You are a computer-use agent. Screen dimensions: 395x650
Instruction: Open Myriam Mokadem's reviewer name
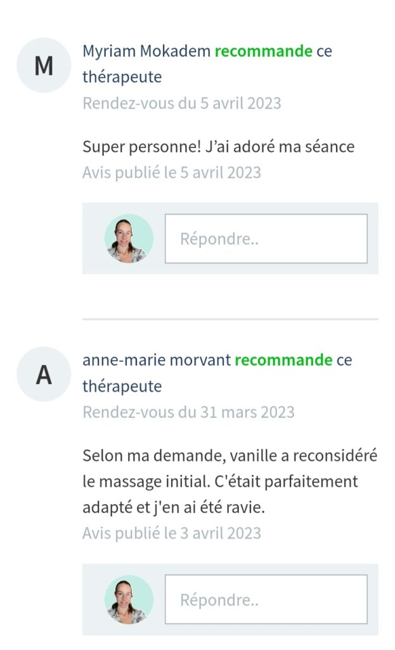click(146, 51)
